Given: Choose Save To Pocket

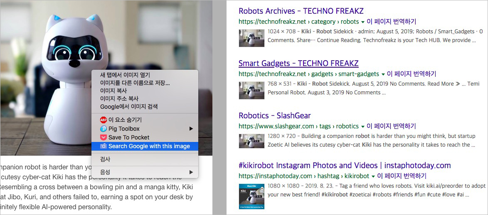Looking at the screenshot, I should [145, 137].
